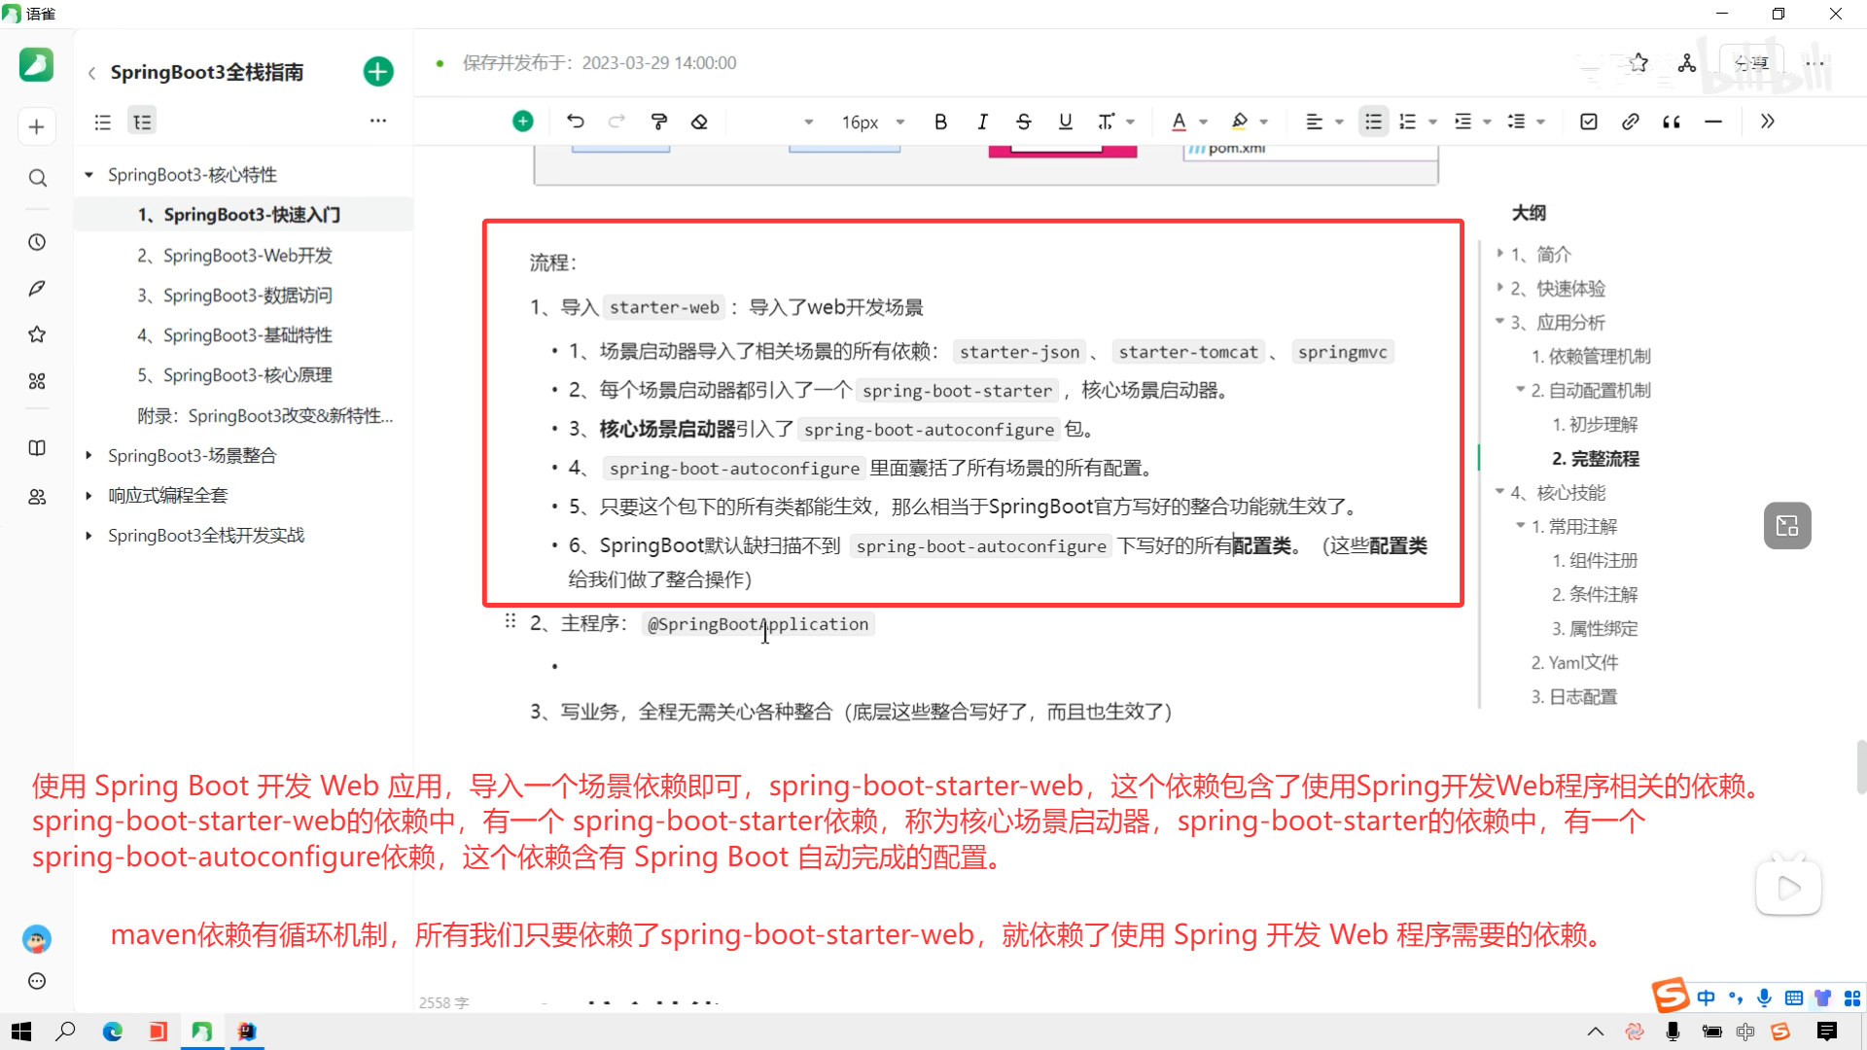Viewport: 1867px width, 1050px height.
Task: Apply strikethrough formatting
Action: [x=1023, y=122]
